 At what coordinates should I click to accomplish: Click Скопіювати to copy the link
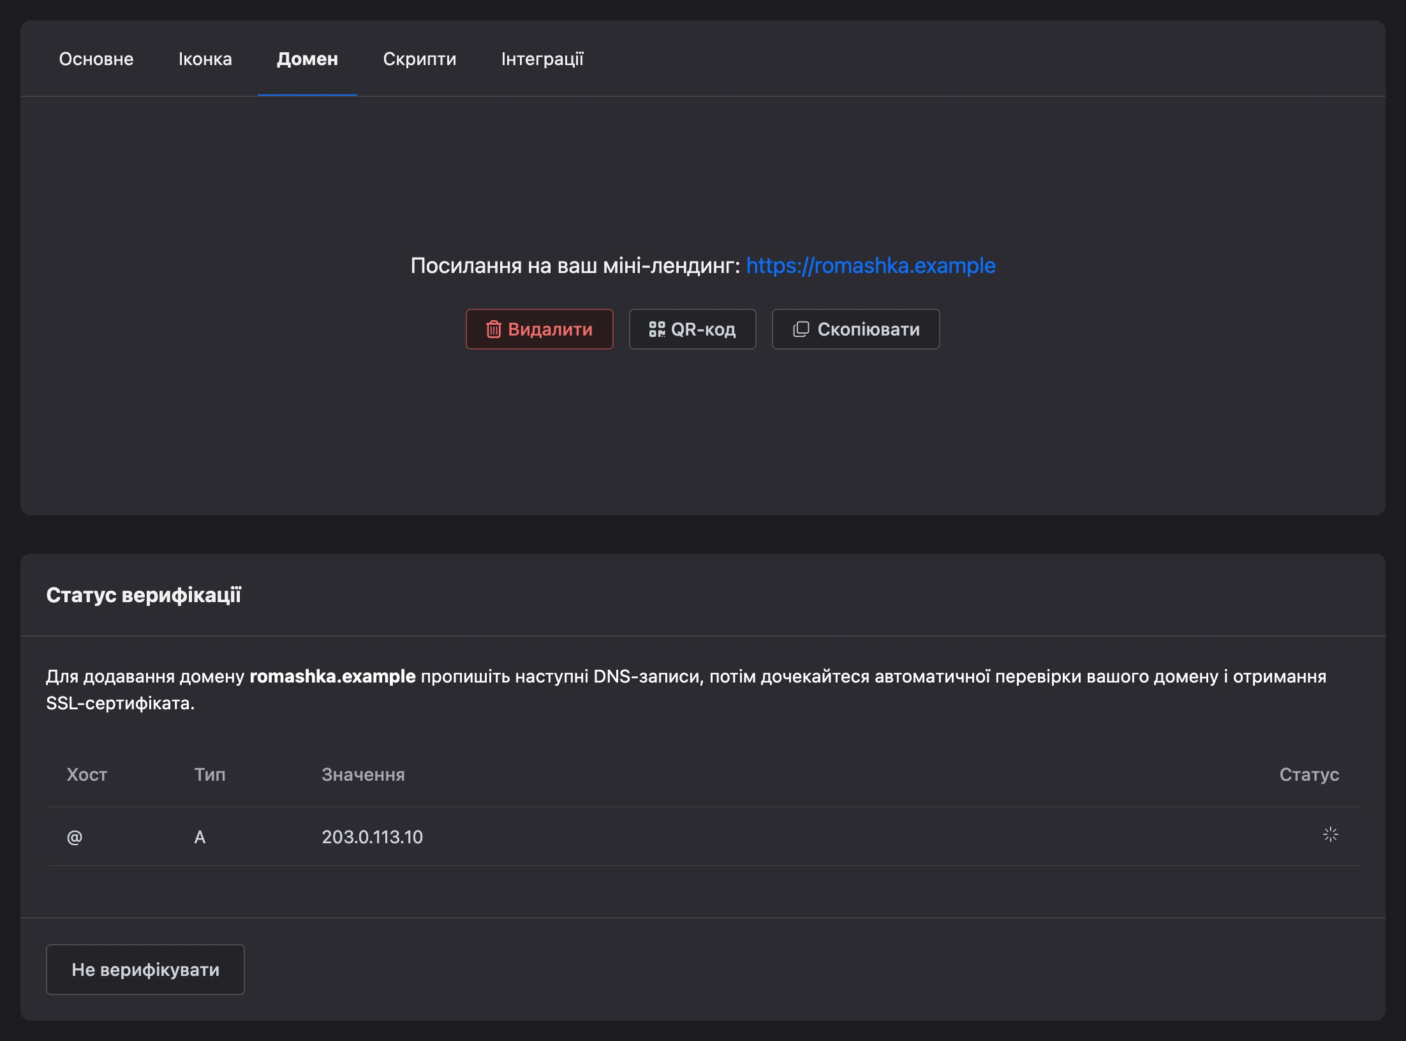coord(856,329)
